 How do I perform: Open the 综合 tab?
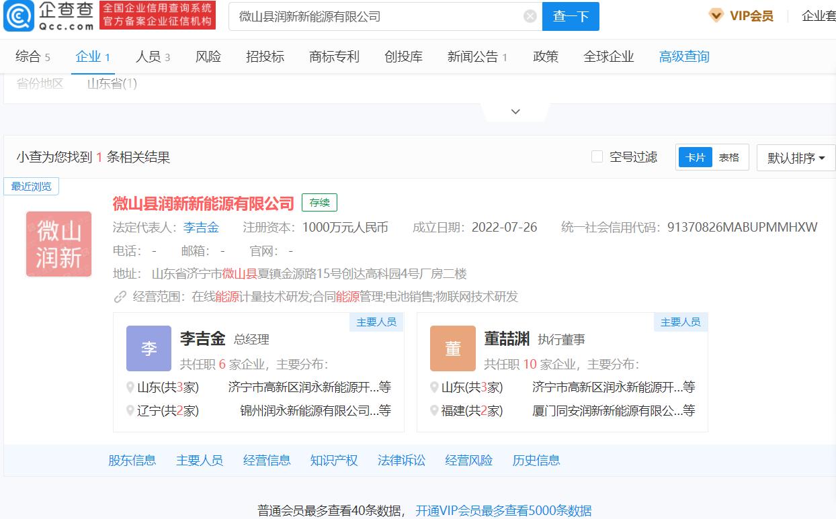(33, 56)
